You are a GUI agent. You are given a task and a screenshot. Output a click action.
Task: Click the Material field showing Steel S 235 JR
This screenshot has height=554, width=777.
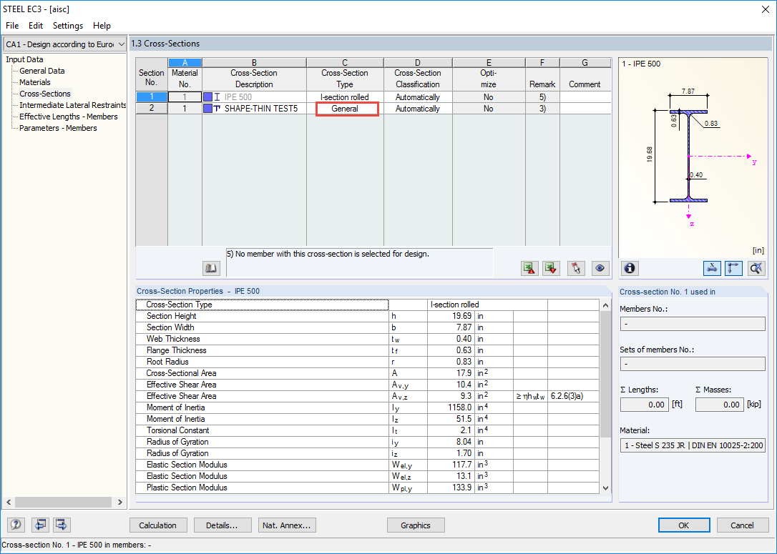tap(693, 445)
